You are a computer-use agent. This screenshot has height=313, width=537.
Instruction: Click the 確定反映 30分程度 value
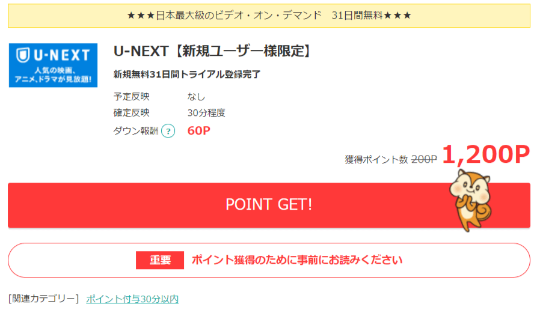pos(206,113)
